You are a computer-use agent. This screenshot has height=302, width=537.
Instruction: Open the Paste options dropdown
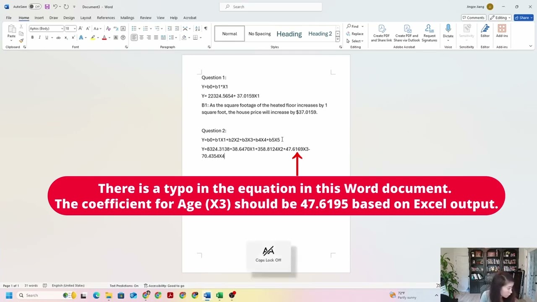click(x=12, y=41)
